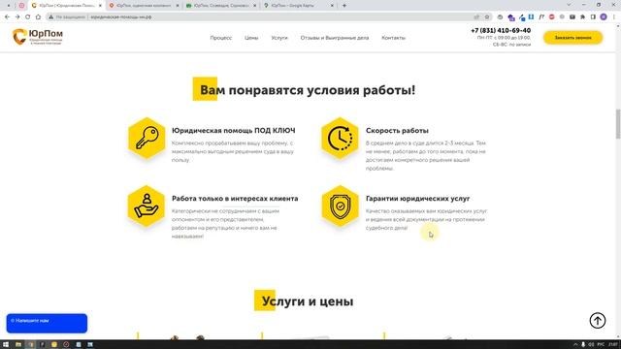This screenshot has width=621, height=349.
Task: Open File Explorer from taskbar
Action: click(18, 345)
